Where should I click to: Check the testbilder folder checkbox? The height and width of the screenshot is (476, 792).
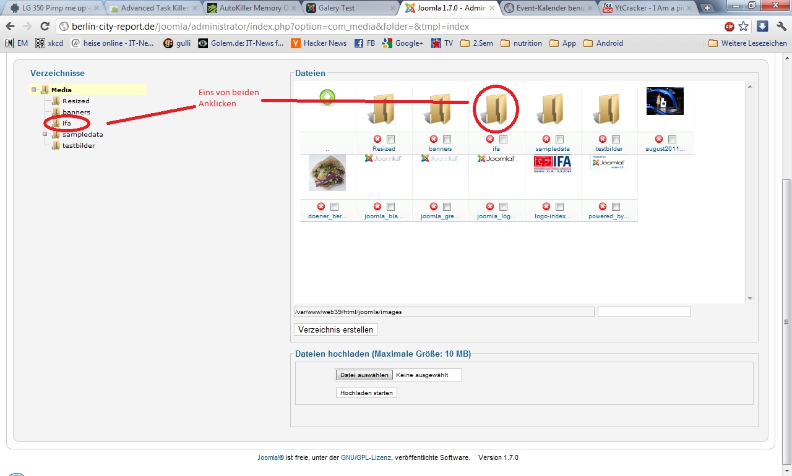click(x=616, y=139)
